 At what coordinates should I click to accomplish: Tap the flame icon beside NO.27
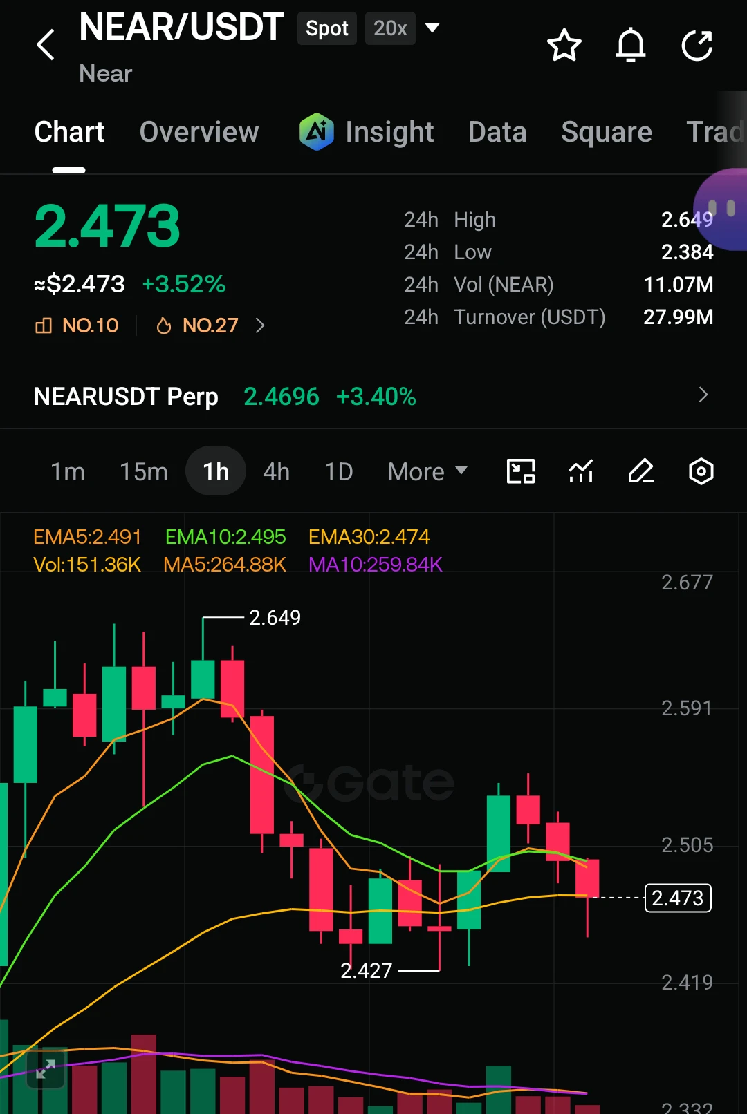[x=164, y=325]
